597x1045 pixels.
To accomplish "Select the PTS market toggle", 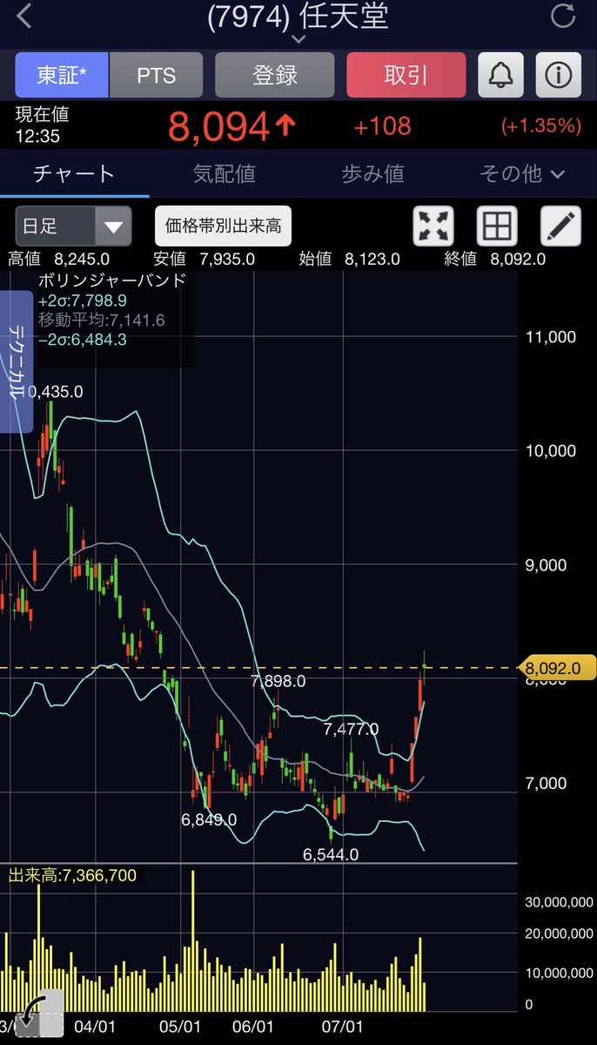I will click(156, 75).
